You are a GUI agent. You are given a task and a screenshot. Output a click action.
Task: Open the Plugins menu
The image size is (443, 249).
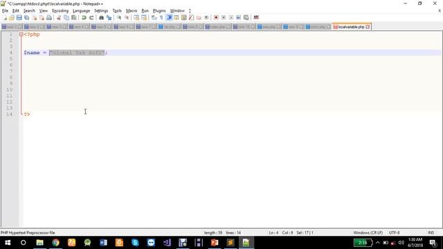coord(159,11)
